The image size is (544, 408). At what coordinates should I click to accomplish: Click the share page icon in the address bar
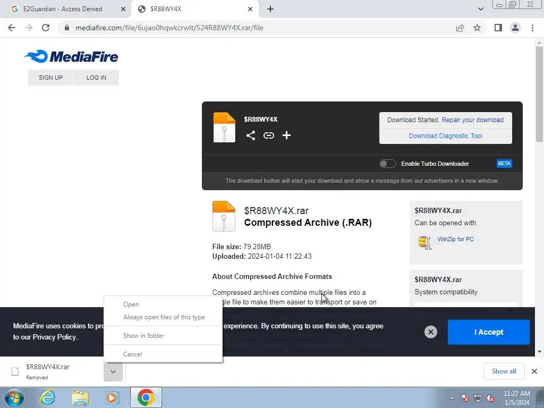coord(460,28)
